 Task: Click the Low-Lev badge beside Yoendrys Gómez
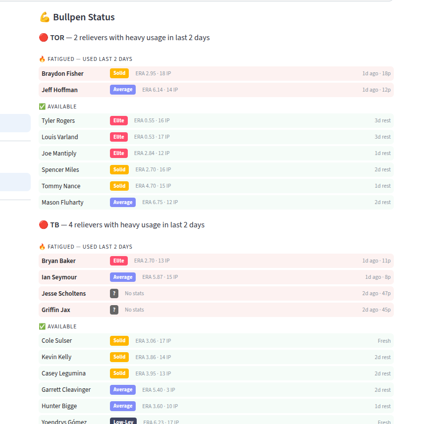point(123,421)
